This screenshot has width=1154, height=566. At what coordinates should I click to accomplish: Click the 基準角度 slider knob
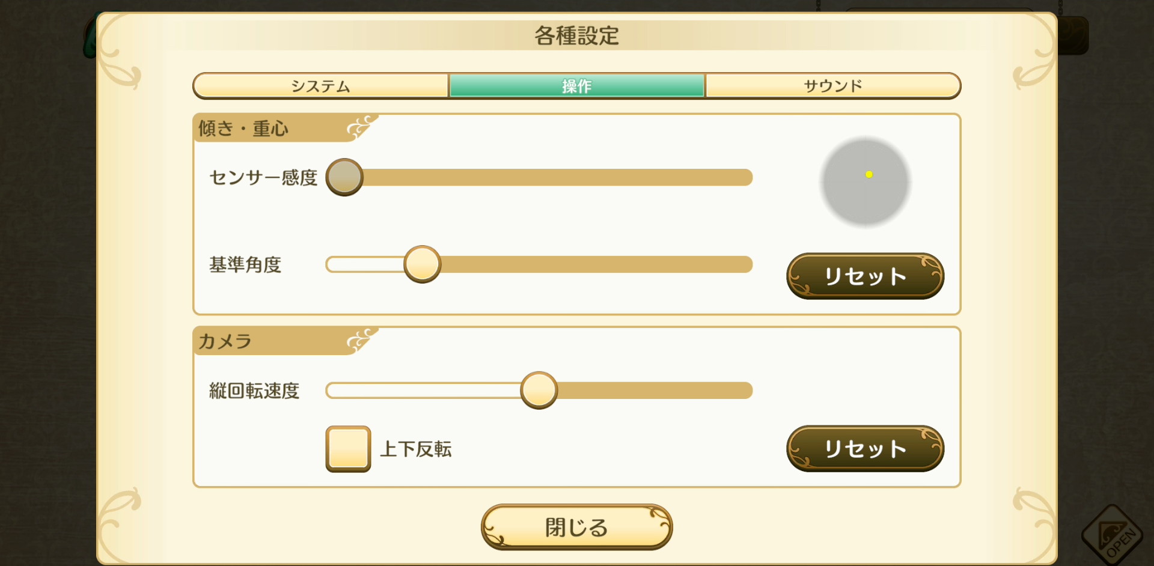423,264
